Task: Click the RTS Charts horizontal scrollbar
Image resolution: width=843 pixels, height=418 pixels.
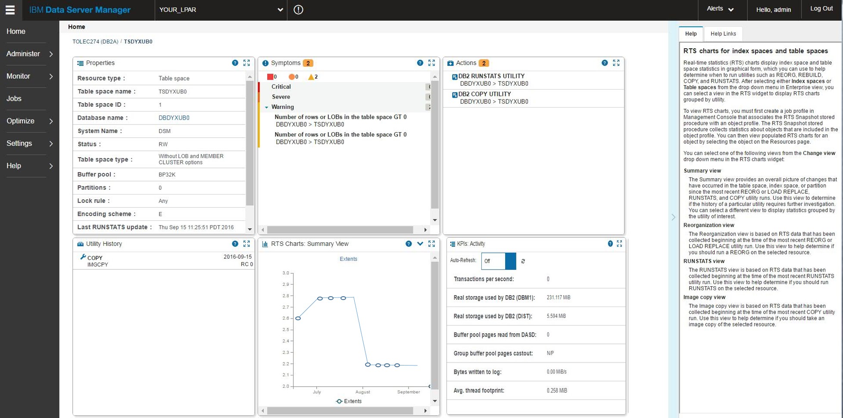Action: [340, 411]
